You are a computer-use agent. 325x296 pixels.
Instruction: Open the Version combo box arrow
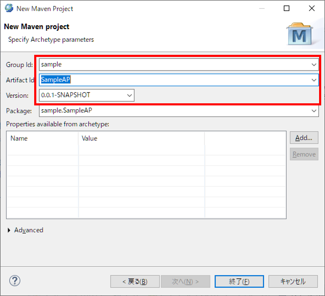[x=130, y=95]
